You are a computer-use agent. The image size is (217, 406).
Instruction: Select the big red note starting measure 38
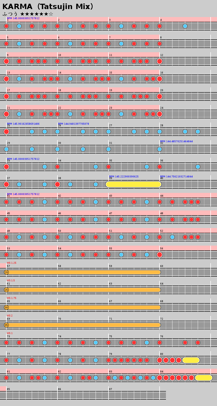57,184
